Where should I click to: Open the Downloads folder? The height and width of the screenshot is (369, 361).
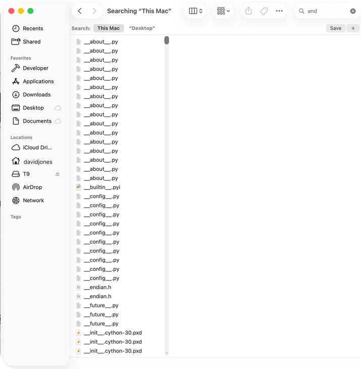(x=37, y=95)
